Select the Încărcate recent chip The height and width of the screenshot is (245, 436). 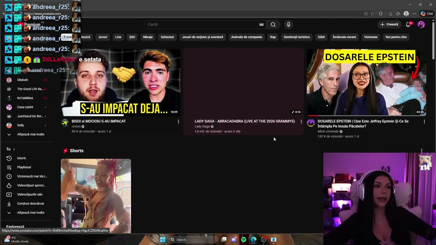[x=344, y=37]
